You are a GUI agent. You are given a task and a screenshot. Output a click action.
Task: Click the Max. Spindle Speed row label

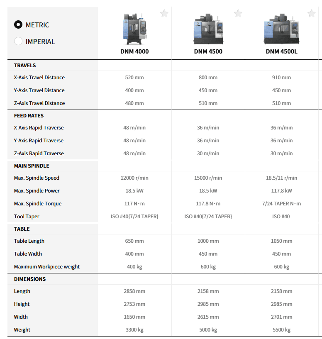click(x=37, y=178)
